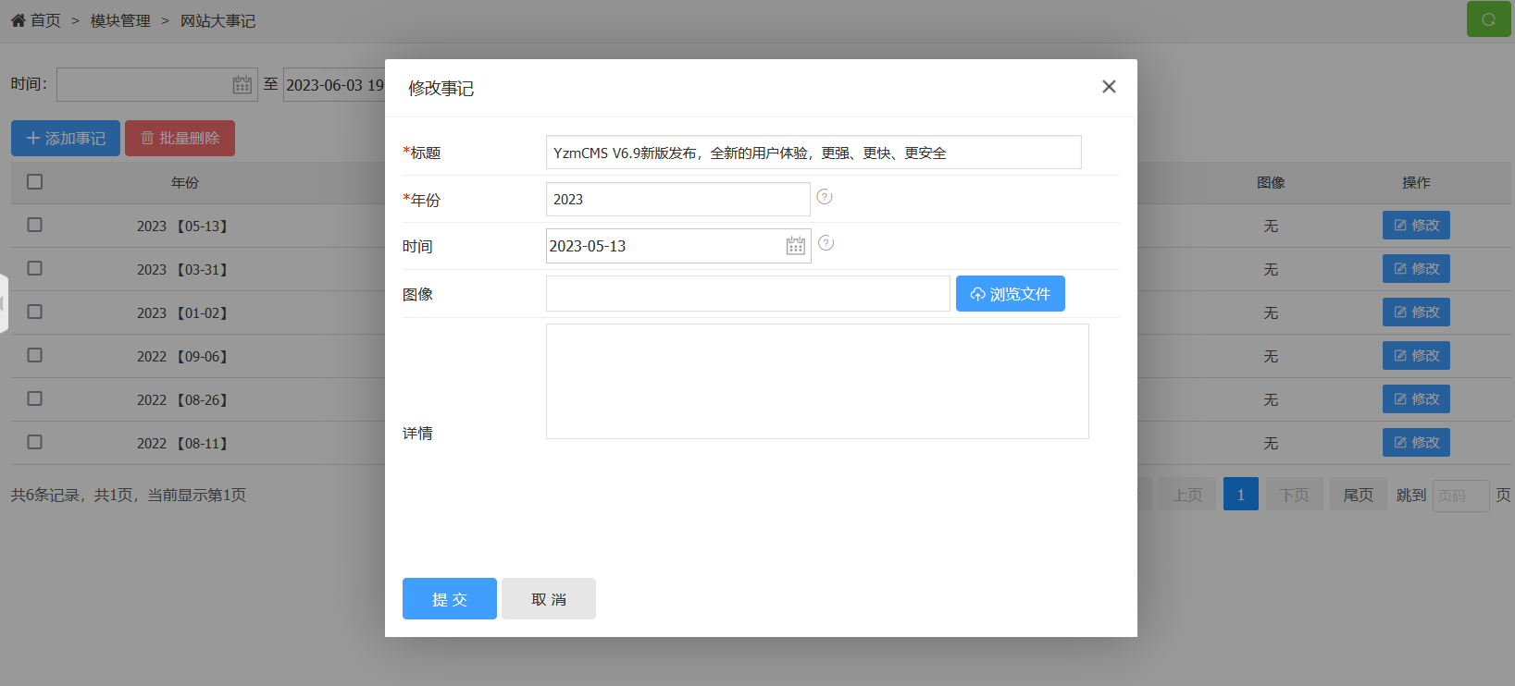This screenshot has width=1515, height=686.
Task: Toggle the select-all checkbox in table header
Action: click(x=35, y=182)
